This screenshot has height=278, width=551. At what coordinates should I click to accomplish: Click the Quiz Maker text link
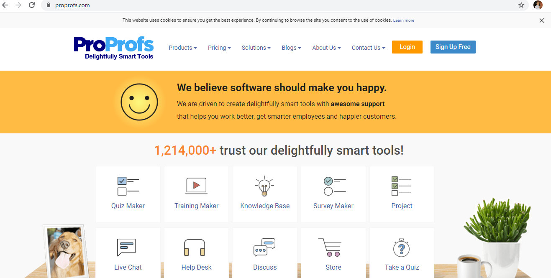(x=128, y=206)
